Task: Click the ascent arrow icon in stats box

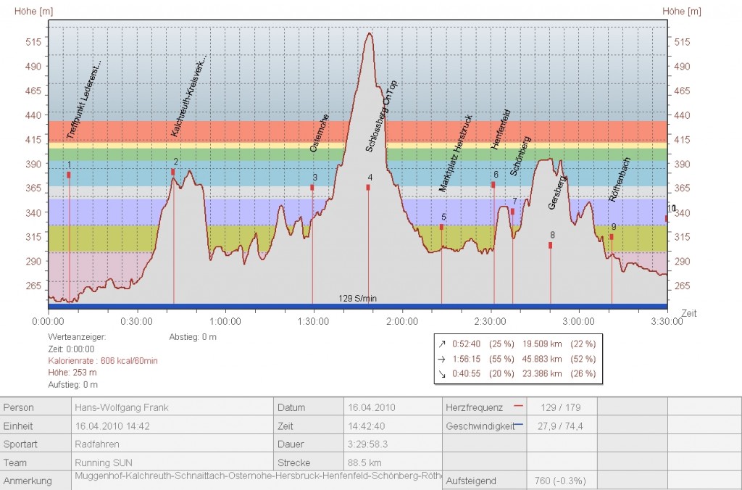Action: 442,344
